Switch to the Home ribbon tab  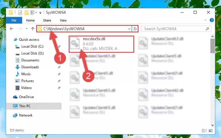click(x=30, y=20)
